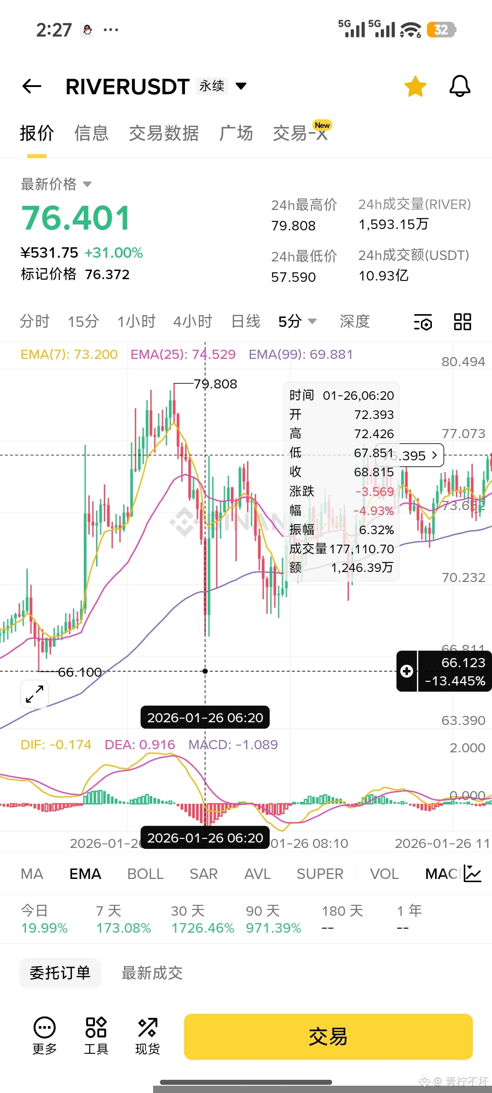Open price alerts via bell icon

(460, 86)
